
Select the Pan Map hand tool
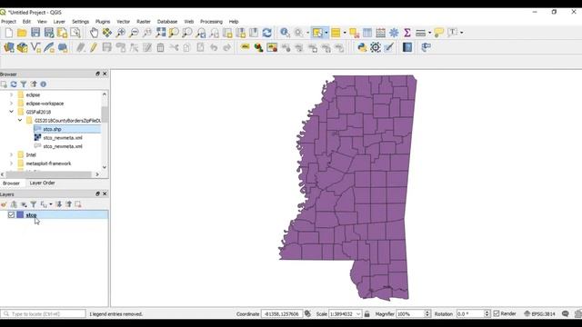coord(94,33)
